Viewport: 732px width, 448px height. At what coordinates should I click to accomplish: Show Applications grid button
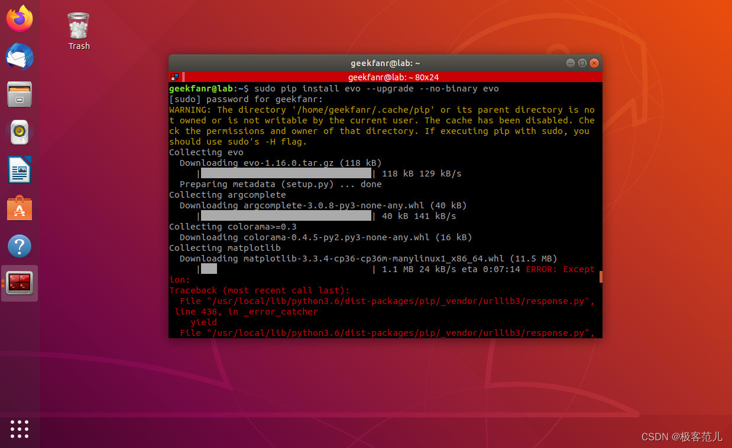[20, 429]
